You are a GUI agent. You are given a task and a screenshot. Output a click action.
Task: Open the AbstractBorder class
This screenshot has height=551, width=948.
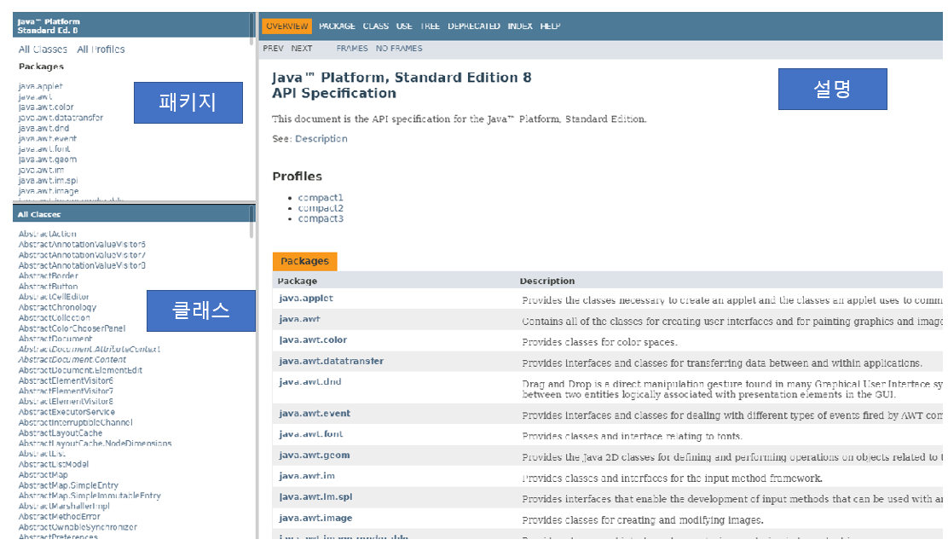49,275
